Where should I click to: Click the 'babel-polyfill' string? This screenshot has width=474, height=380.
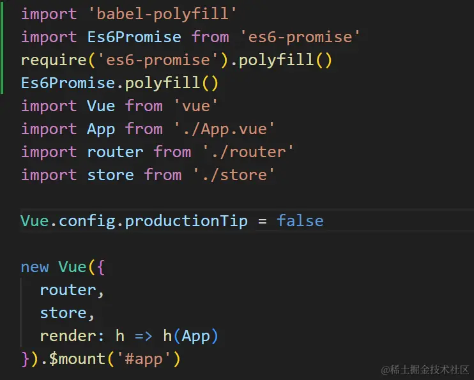coord(162,14)
